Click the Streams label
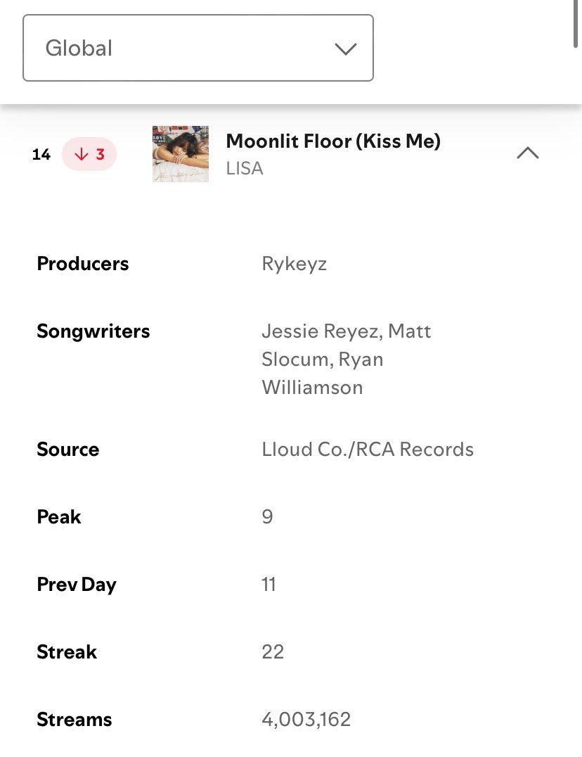 coord(75,720)
